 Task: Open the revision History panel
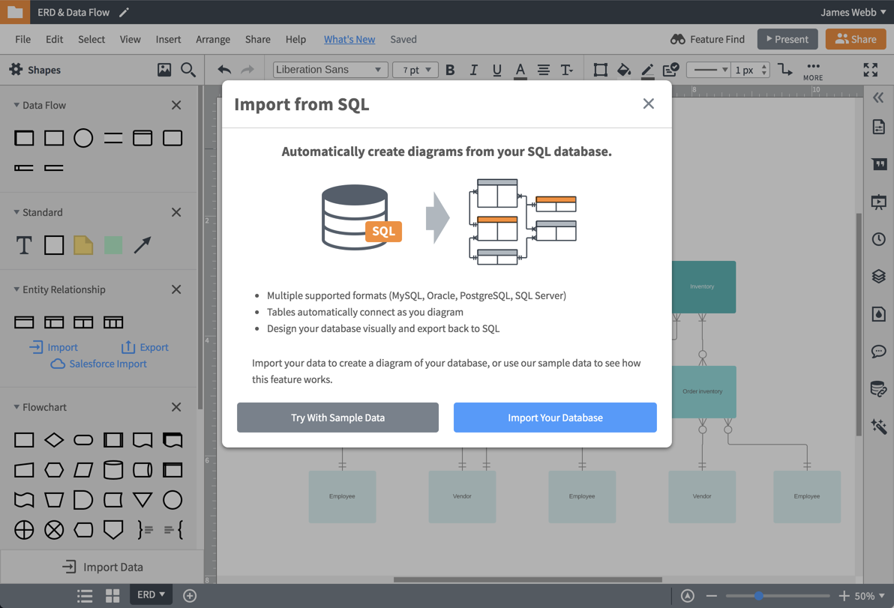(x=879, y=239)
